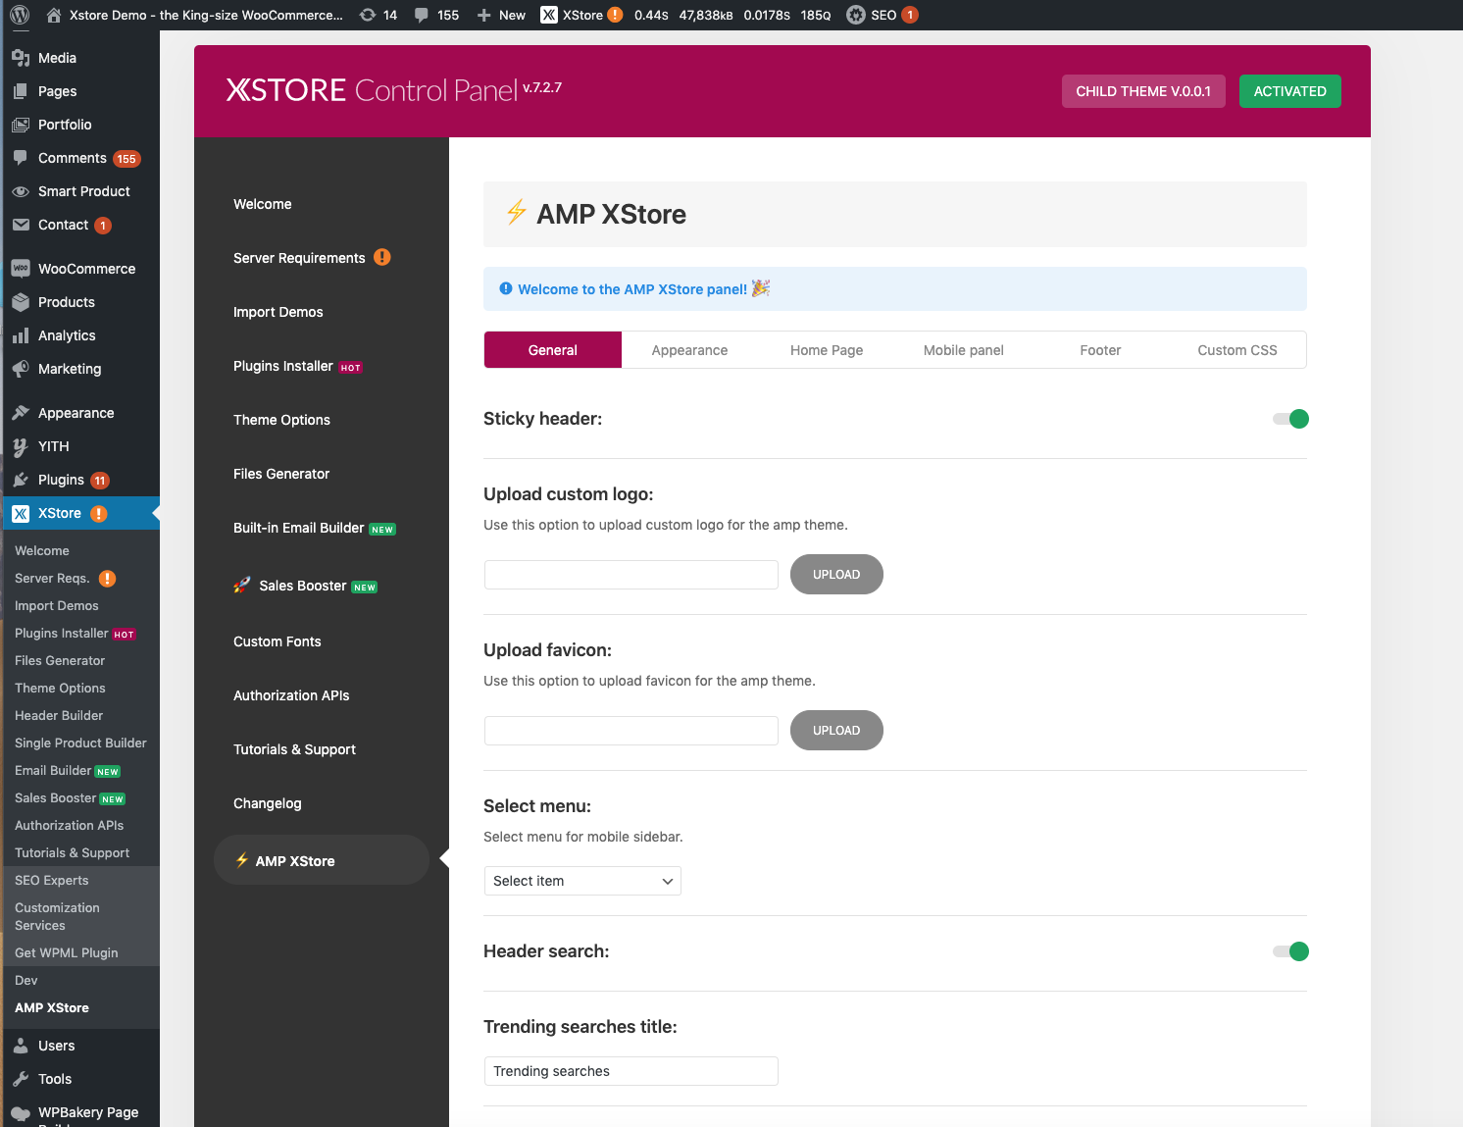Image resolution: width=1463 pixels, height=1127 pixels.
Task: Open the comments bubble icon showing 155
Action: 422,16
